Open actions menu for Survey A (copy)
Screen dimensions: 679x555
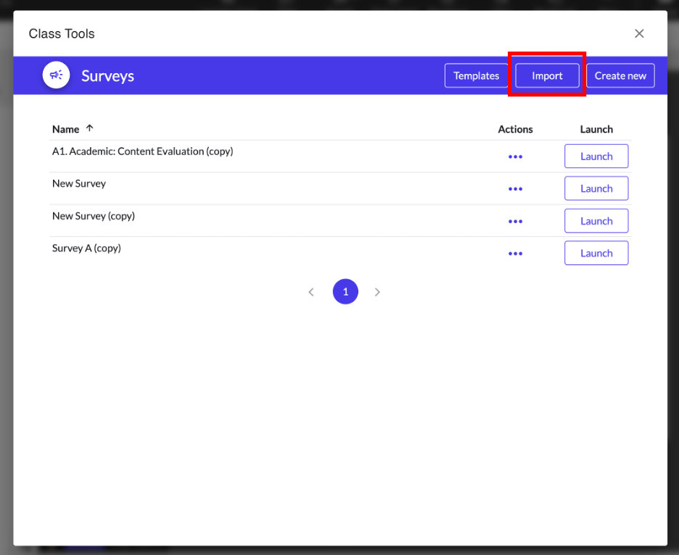[x=515, y=253]
